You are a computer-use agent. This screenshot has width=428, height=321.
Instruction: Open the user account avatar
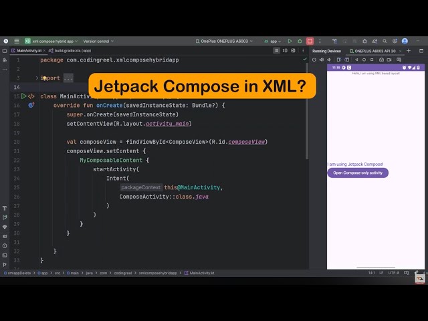coord(405,41)
